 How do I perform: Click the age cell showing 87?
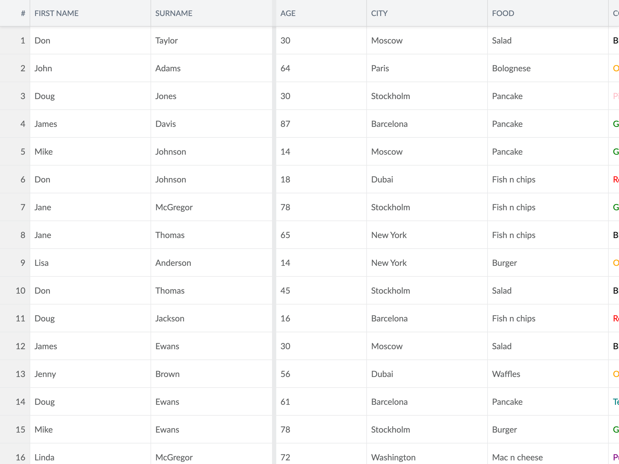pos(321,124)
